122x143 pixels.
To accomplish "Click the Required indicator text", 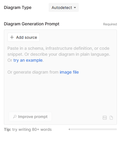I will click(x=110, y=24).
